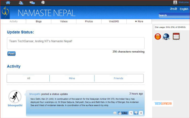Open bhoopathi link in status post header
This screenshot has width=190, height=118.
click(35, 94)
